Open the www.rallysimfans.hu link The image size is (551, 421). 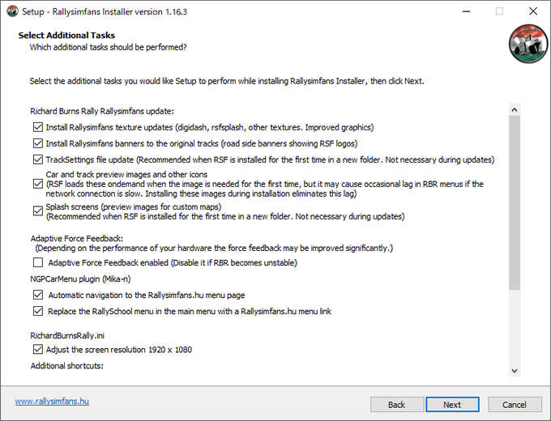(x=52, y=401)
